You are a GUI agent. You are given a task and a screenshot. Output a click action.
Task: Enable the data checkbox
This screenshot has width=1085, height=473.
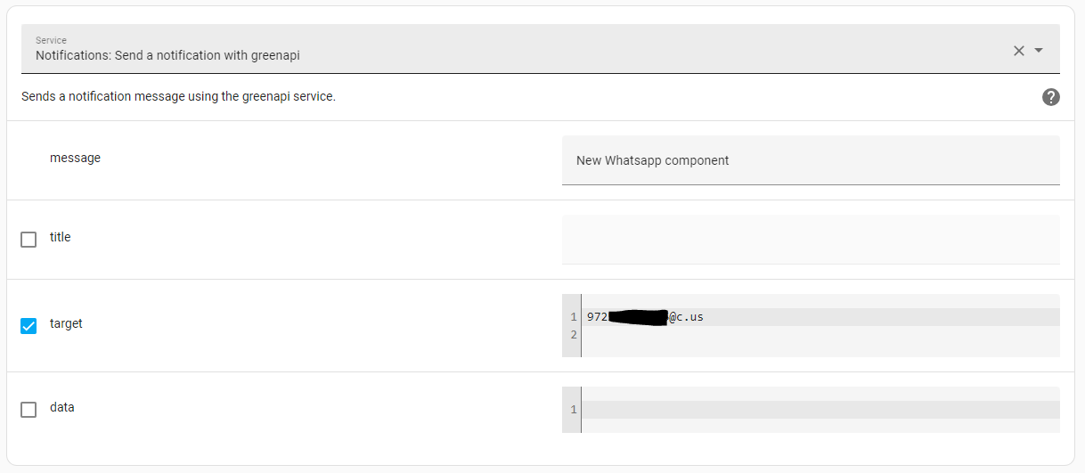(x=29, y=410)
